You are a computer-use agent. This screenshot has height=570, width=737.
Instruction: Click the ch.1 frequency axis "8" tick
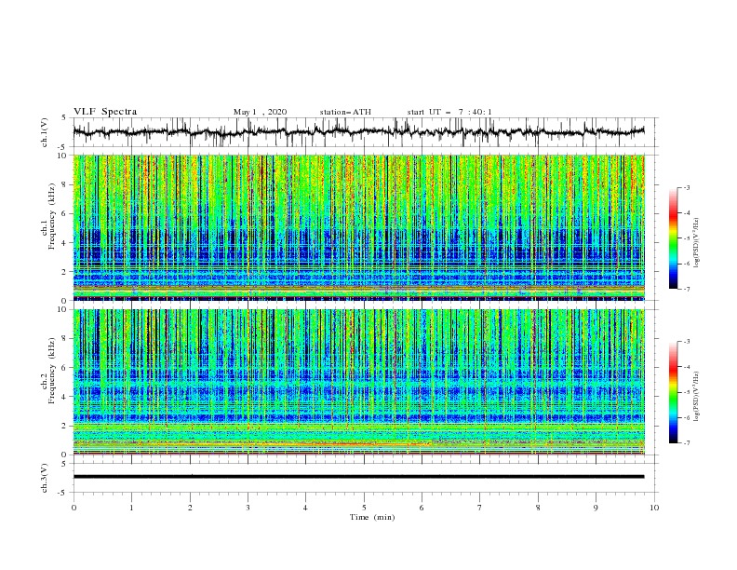(65, 184)
